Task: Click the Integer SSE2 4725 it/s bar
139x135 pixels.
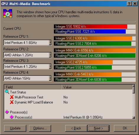Action: [95, 62]
